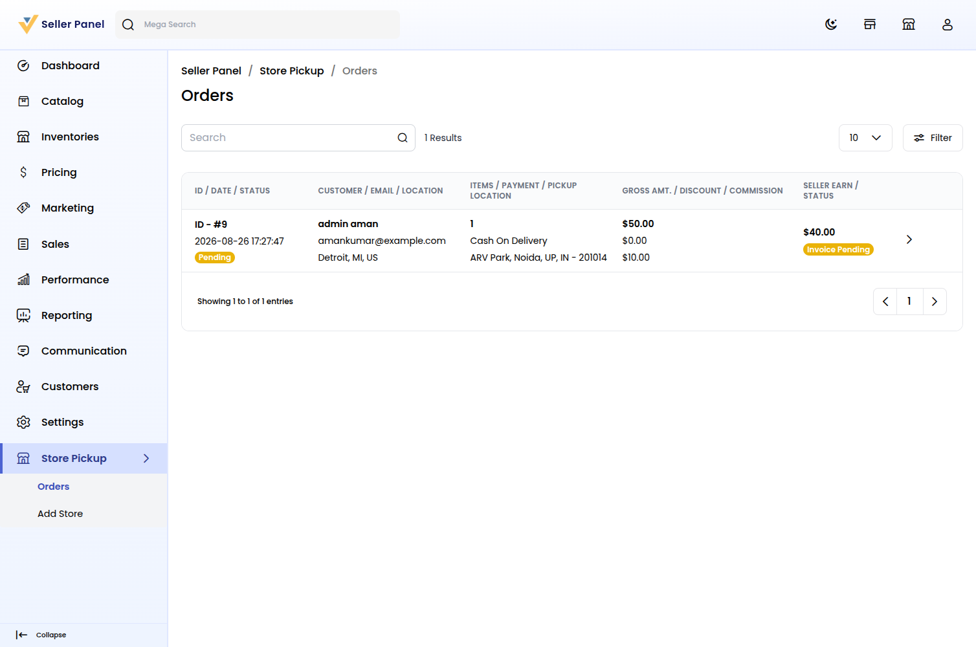Click the Marketing tag icon
The width and height of the screenshot is (976, 647).
click(x=23, y=208)
